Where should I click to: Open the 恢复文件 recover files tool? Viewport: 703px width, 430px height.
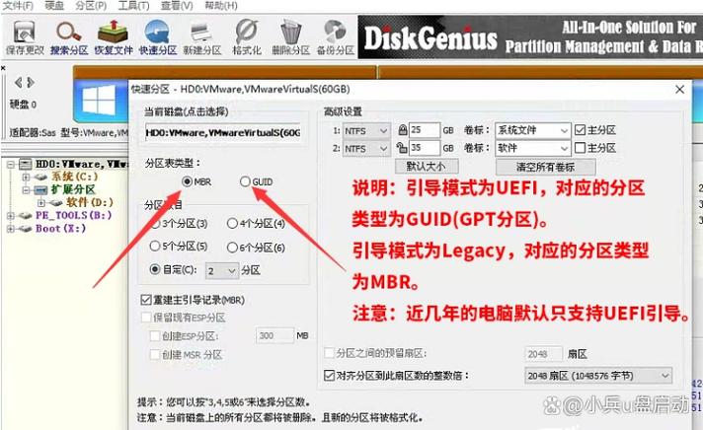(111, 39)
